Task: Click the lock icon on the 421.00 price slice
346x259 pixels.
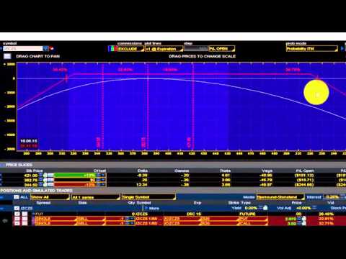Action: 45,176
